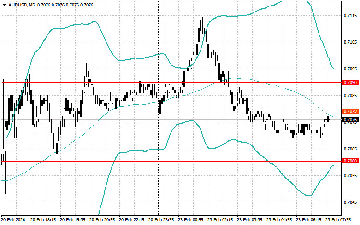Select the 20 Feb 19:35 time label
The height and width of the screenshot is (225, 360).
coord(72,220)
